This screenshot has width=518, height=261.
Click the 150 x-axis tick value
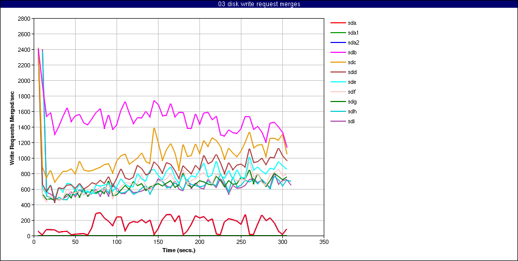[158, 242]
